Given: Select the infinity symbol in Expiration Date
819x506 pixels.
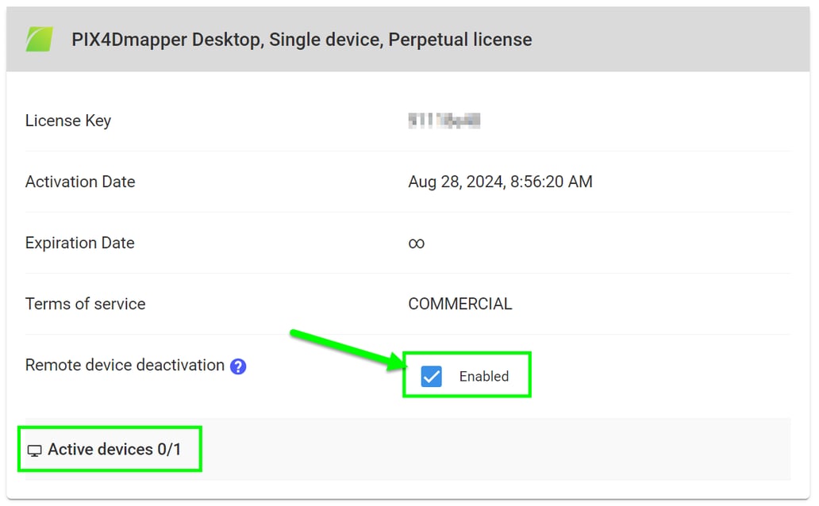Looking at the screenshot, I should click(416, 243).
